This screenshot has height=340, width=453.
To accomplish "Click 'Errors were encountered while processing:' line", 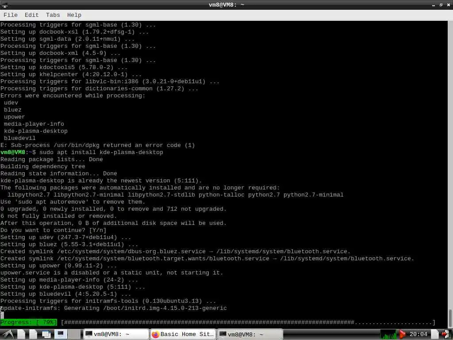I will point(73,96).
